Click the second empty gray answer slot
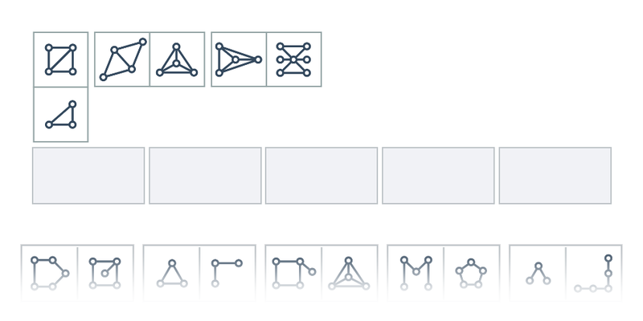Screen dimensions: 643x321 pyautogui.click(x=205, y=175)
